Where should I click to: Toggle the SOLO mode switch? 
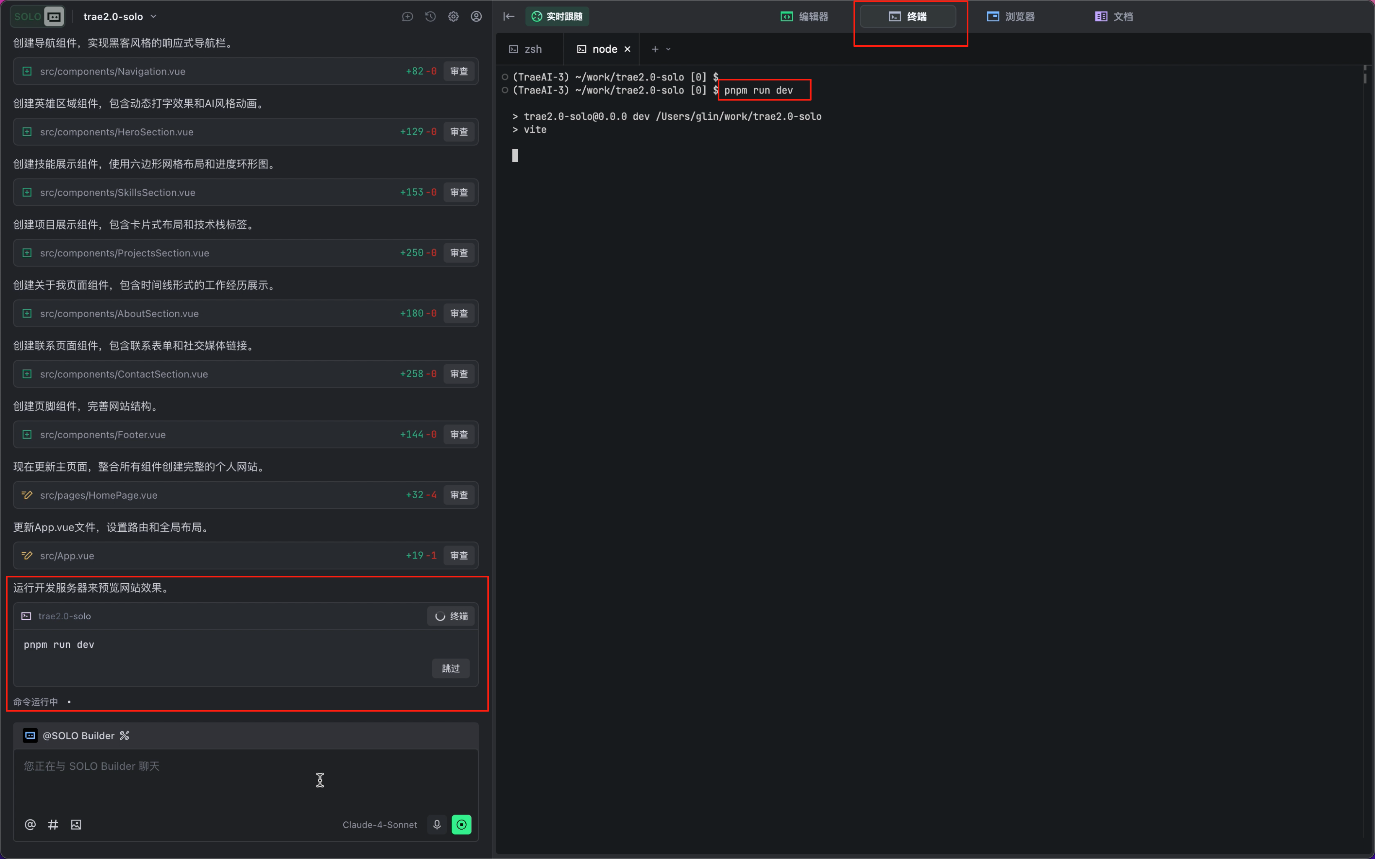[x=37, y=16]
